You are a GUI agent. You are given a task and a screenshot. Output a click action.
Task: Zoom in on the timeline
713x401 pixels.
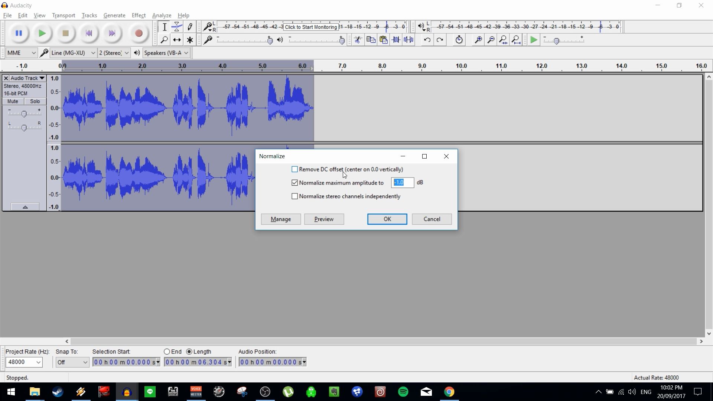(478, 40)
